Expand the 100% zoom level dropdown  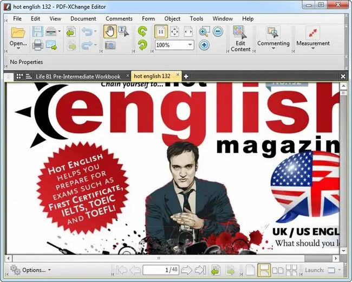[190, 45]
